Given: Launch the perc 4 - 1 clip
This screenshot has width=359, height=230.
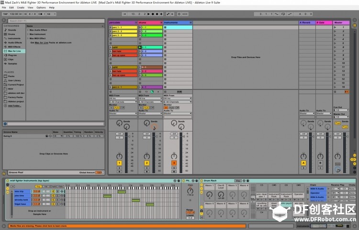Looking at the screenshot, I should pos(111,87).
